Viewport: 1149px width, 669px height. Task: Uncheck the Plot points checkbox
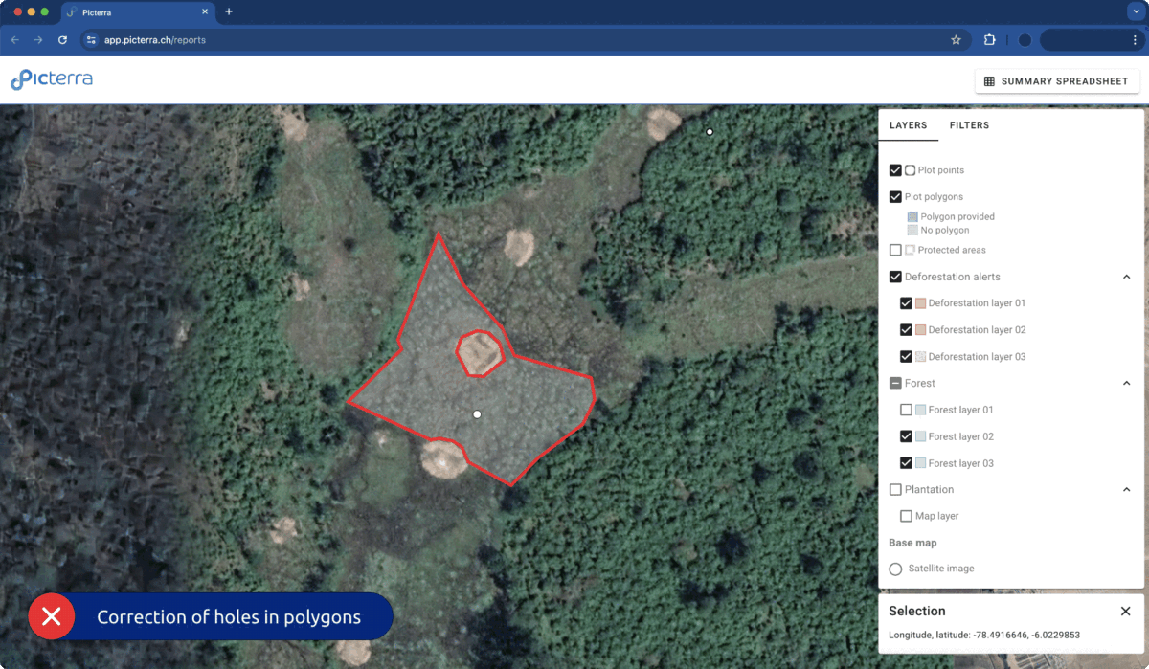point(895,170)
